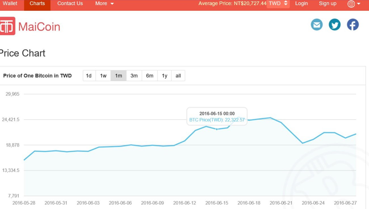
Task: Click the Facebook circle icon
Action: click(x=353, y=25)
